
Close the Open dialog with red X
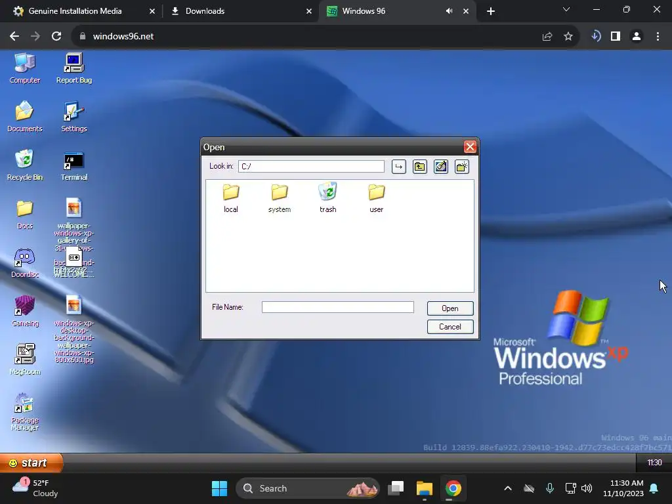tap(470, 147)
